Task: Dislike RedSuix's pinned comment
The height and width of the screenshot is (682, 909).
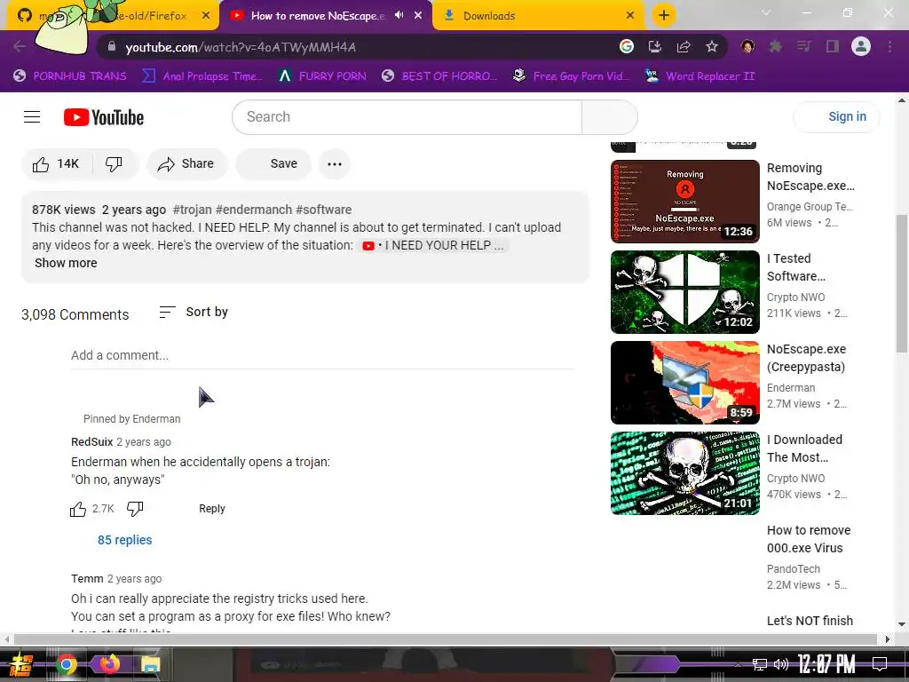Action: [135, 509]
